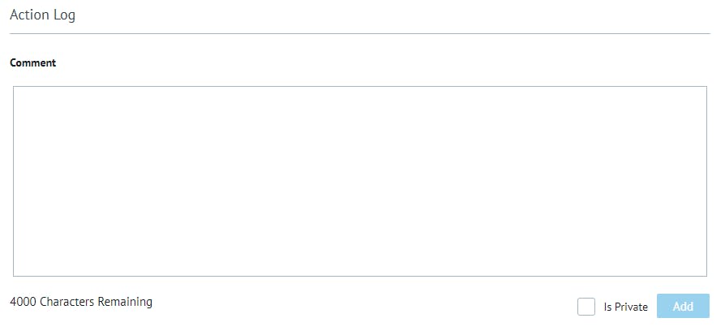Click inside the Comment text area
This screenshot has height=331, width=725.
tap(359, 181)
